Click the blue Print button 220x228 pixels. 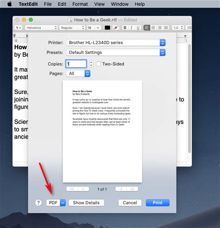(158, 203)
